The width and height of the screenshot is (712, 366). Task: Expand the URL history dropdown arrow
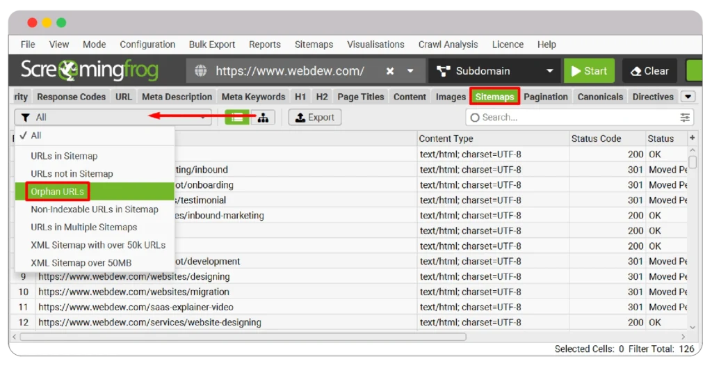(x=410, y=71)
